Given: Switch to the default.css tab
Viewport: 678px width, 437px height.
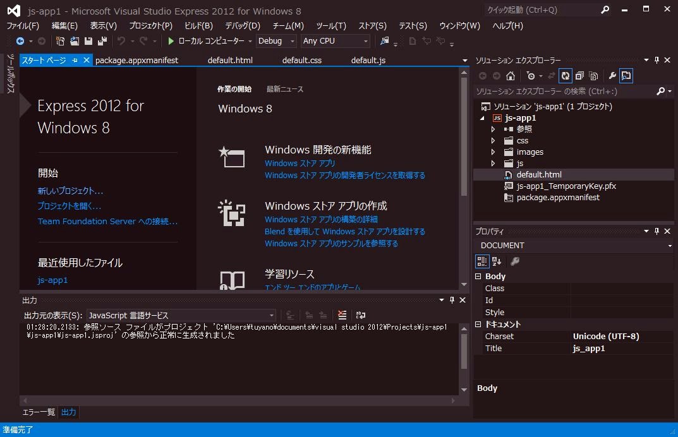Looking at the screenshot, I should [301, 61].
